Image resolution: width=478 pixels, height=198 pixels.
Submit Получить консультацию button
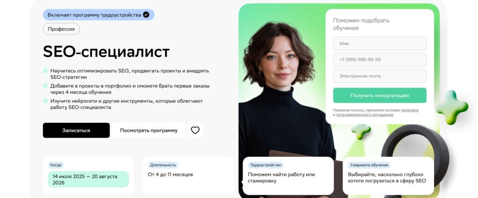coord(380,95)
